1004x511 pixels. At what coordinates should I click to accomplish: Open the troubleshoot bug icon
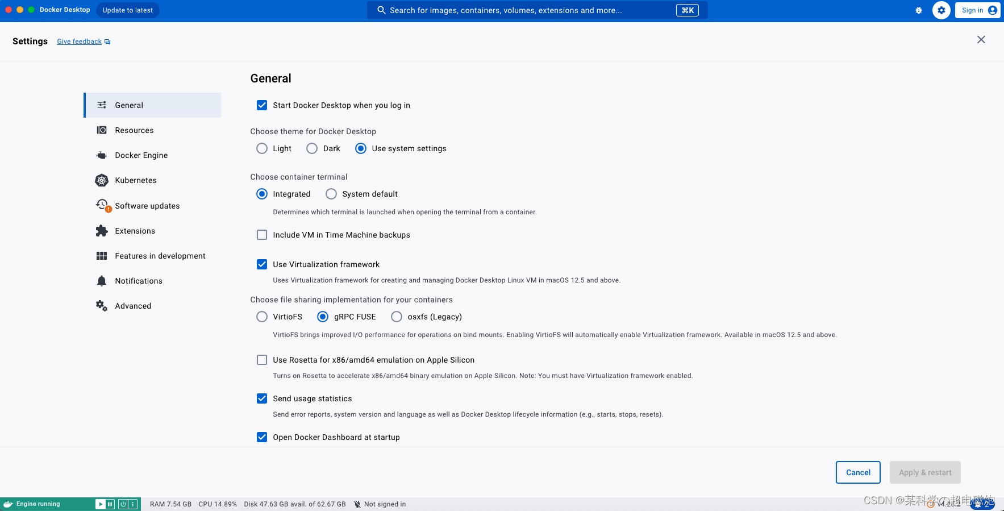(x=919, y=10)
